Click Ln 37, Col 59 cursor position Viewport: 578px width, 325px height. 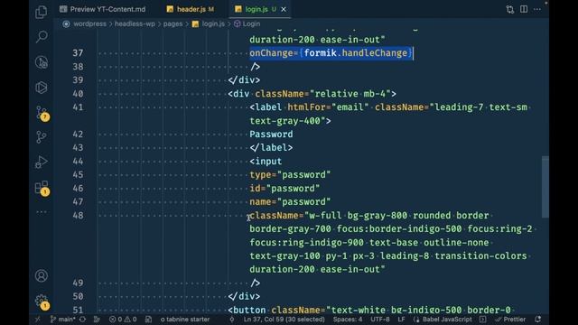284,319
